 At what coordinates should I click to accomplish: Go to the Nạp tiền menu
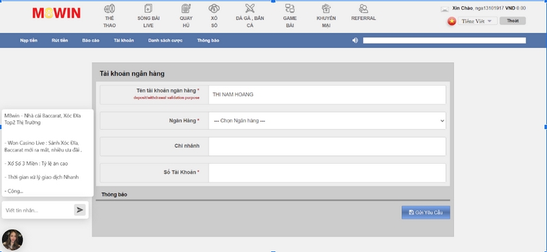[29, 40]
